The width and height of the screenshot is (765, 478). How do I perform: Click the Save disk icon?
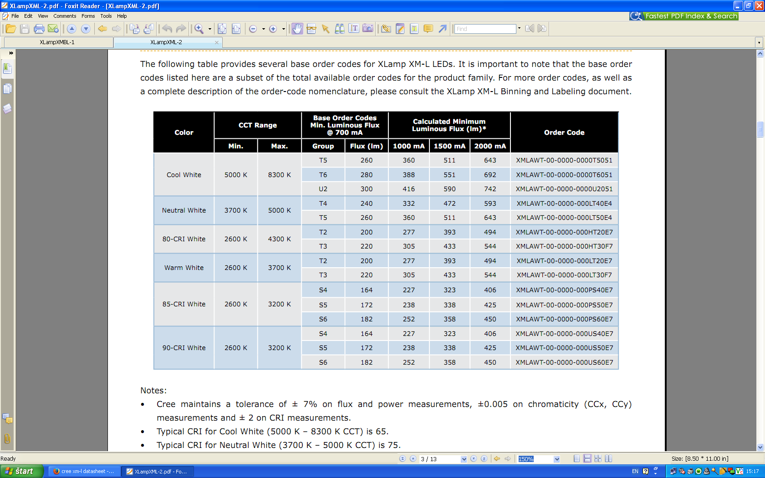(25, 29)
